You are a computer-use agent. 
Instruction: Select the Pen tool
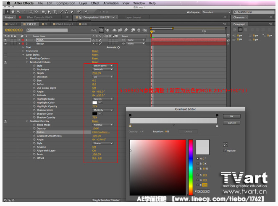[x=49, y=12]
